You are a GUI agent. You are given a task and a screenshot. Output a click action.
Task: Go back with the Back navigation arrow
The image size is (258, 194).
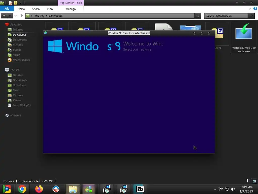point(4,16)
